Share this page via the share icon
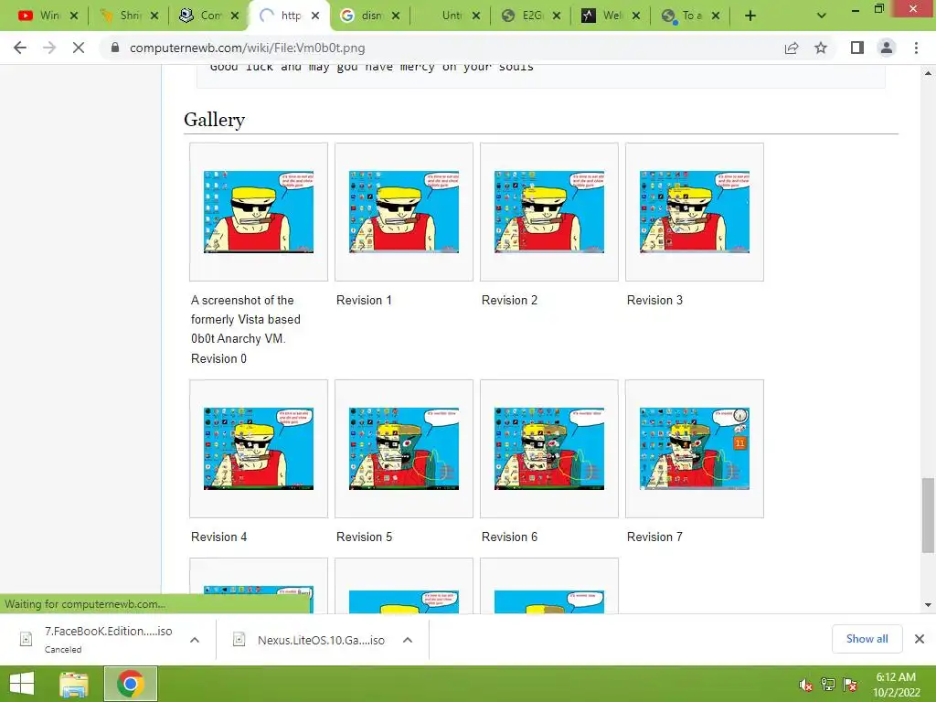 point(792,48)
